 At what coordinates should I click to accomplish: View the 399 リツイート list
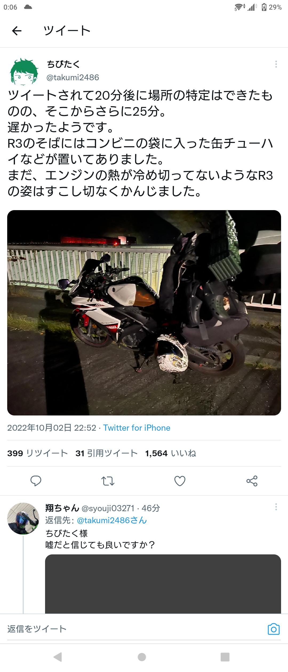pos(38,453)
